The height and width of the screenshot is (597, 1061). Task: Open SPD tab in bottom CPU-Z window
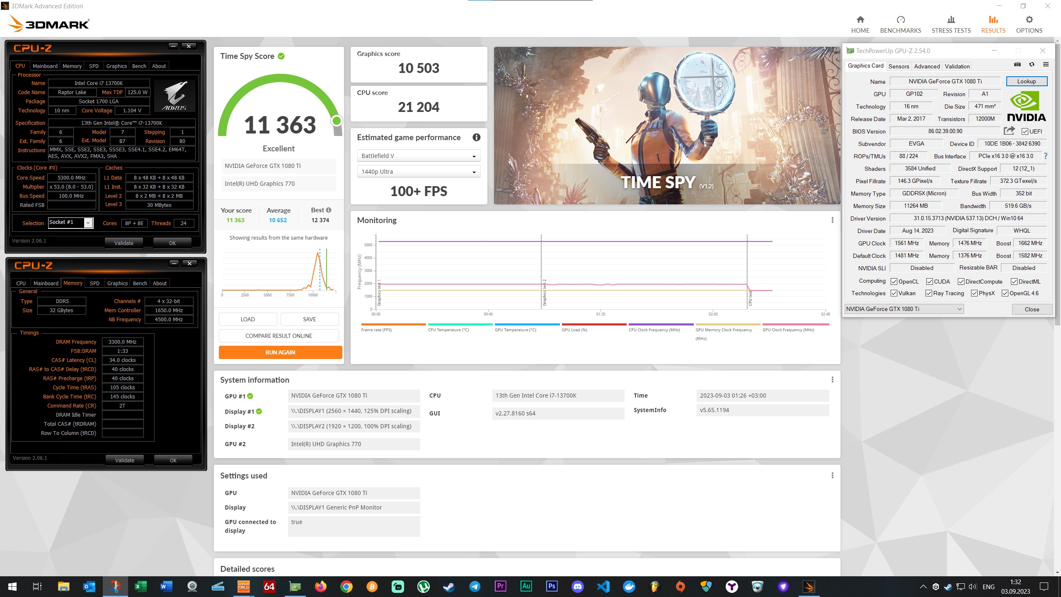[94, 283]
